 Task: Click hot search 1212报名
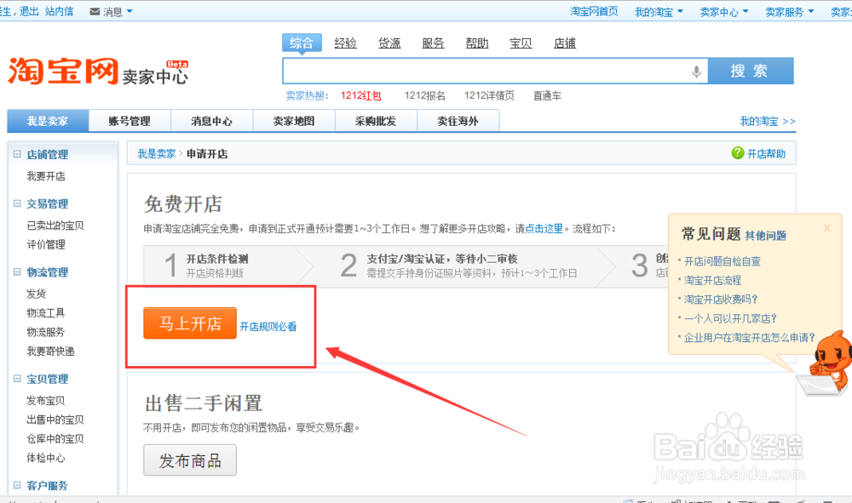(x=425, y=95)
